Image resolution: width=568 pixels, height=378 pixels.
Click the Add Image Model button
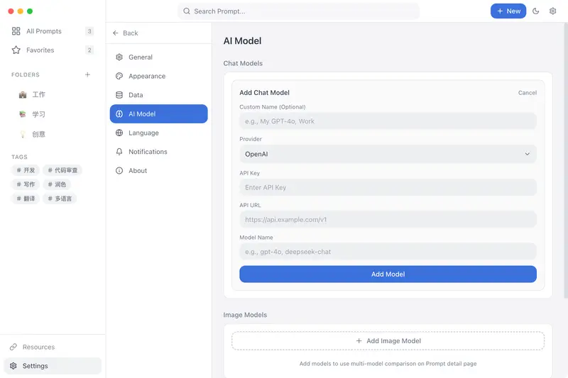(388, 341)
